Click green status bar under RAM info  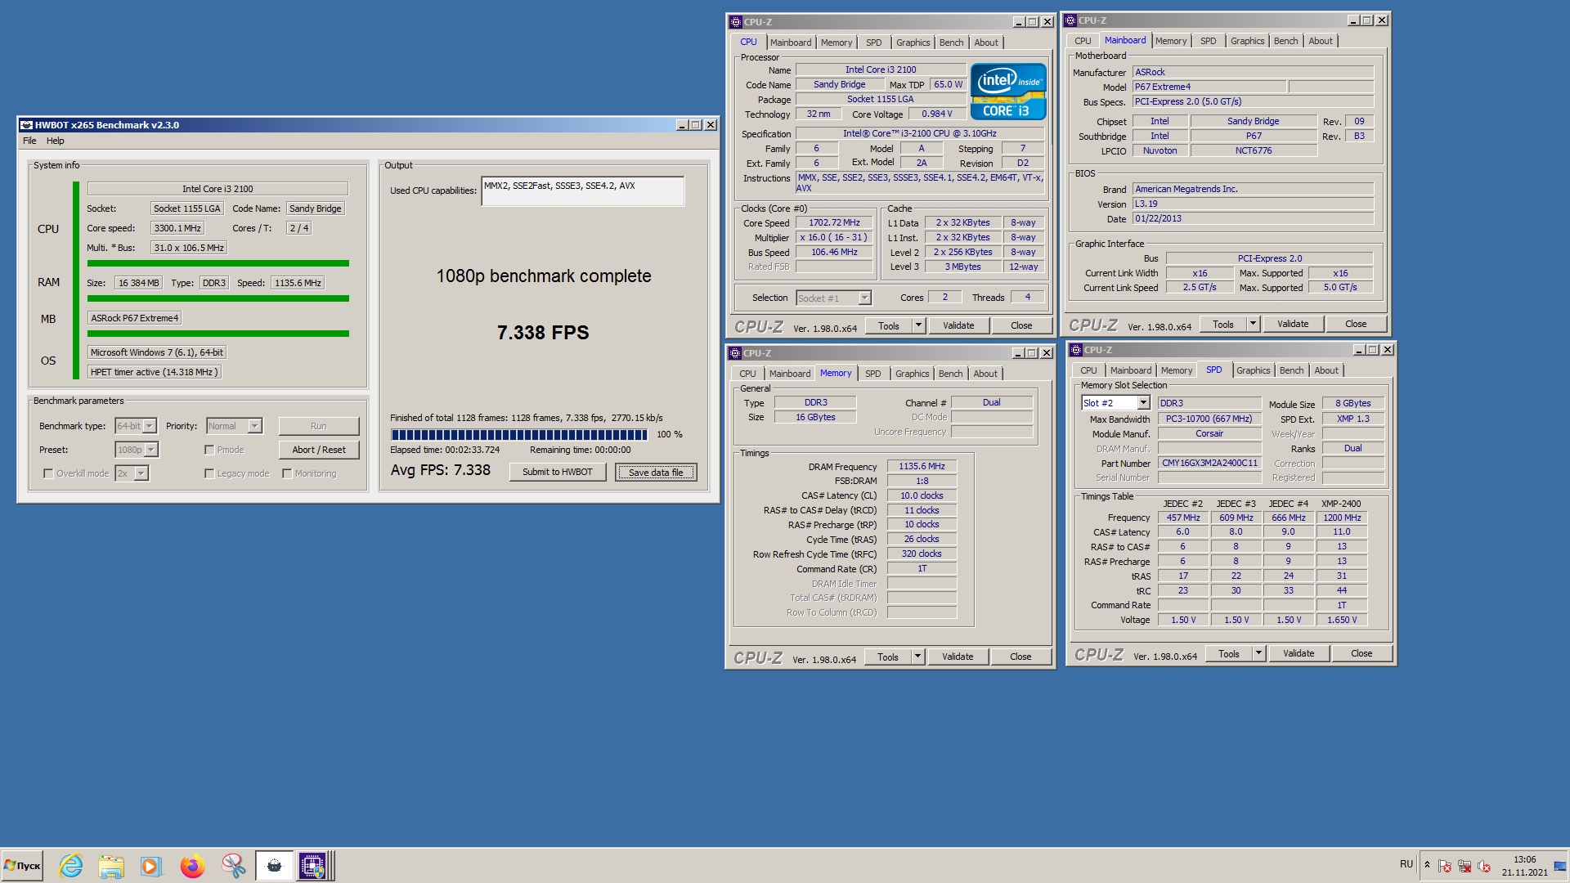click(218, 298)
